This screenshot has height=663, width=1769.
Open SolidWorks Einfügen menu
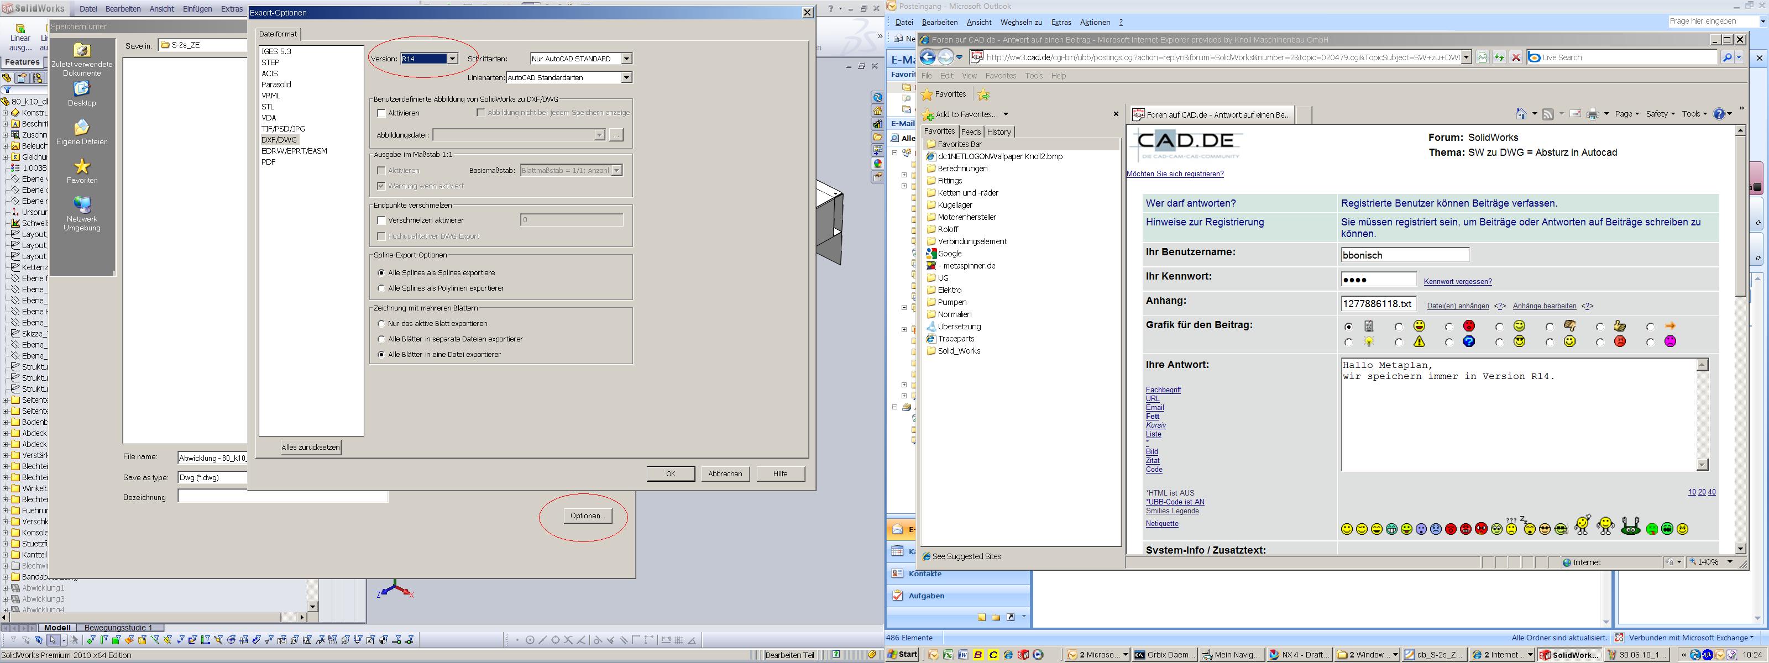(197, 9)
